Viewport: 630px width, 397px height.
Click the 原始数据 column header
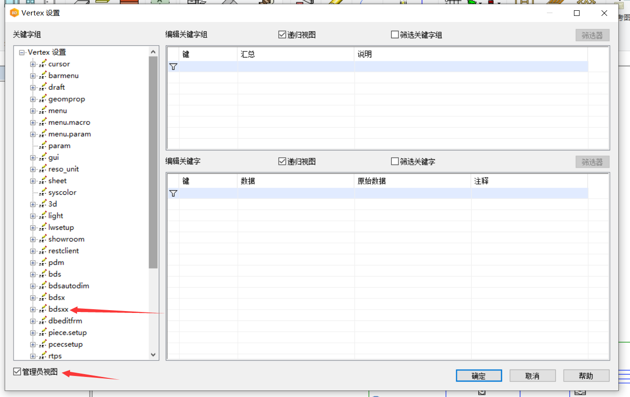pos(413,181)
